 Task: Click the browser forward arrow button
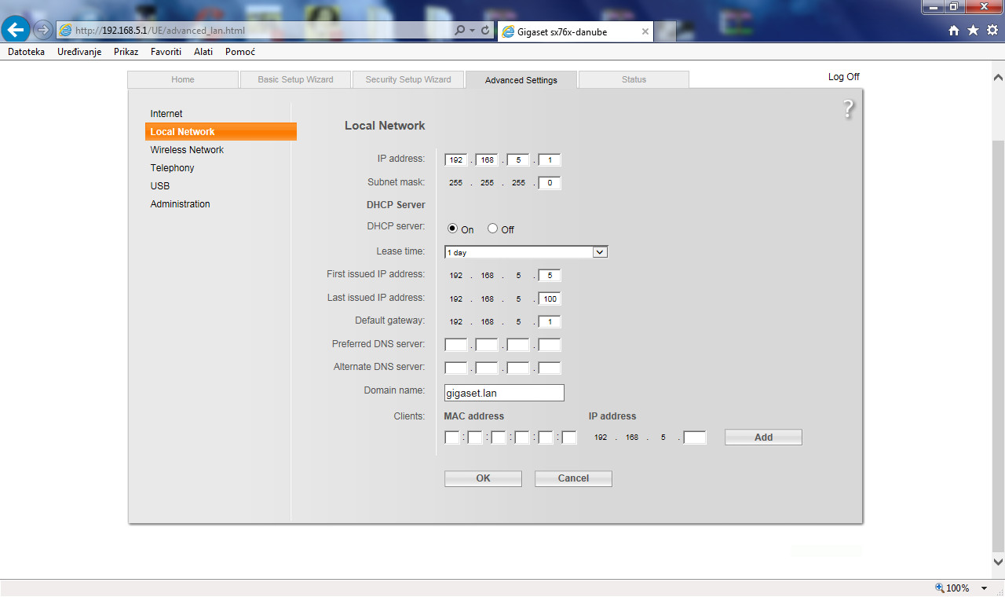[43, 31]
